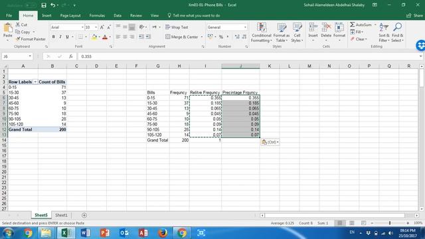This screenshot has height=239, width=425.
Task: Open PowerPoint from the Windows taskbar
Action: tap(105, 233)
